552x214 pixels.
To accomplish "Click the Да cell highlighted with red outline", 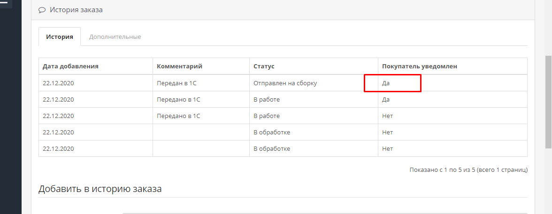I will (x=392, y=83).
